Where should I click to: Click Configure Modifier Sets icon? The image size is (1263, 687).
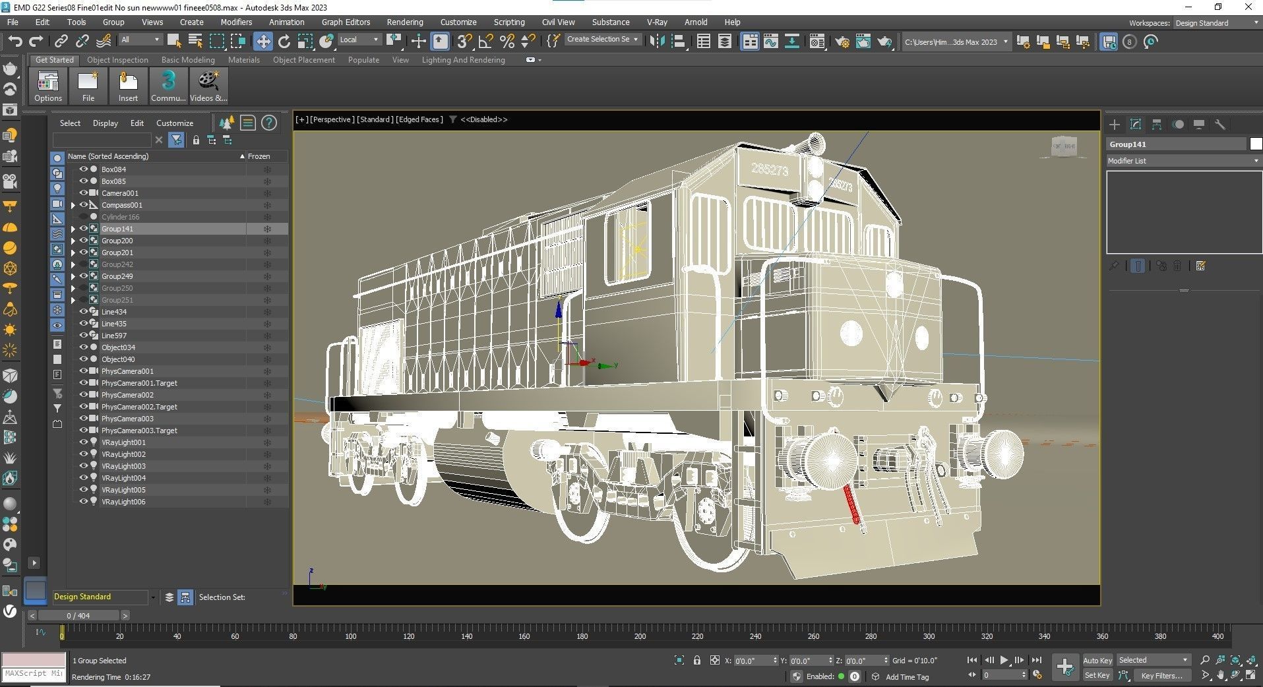coord(1201,266)
